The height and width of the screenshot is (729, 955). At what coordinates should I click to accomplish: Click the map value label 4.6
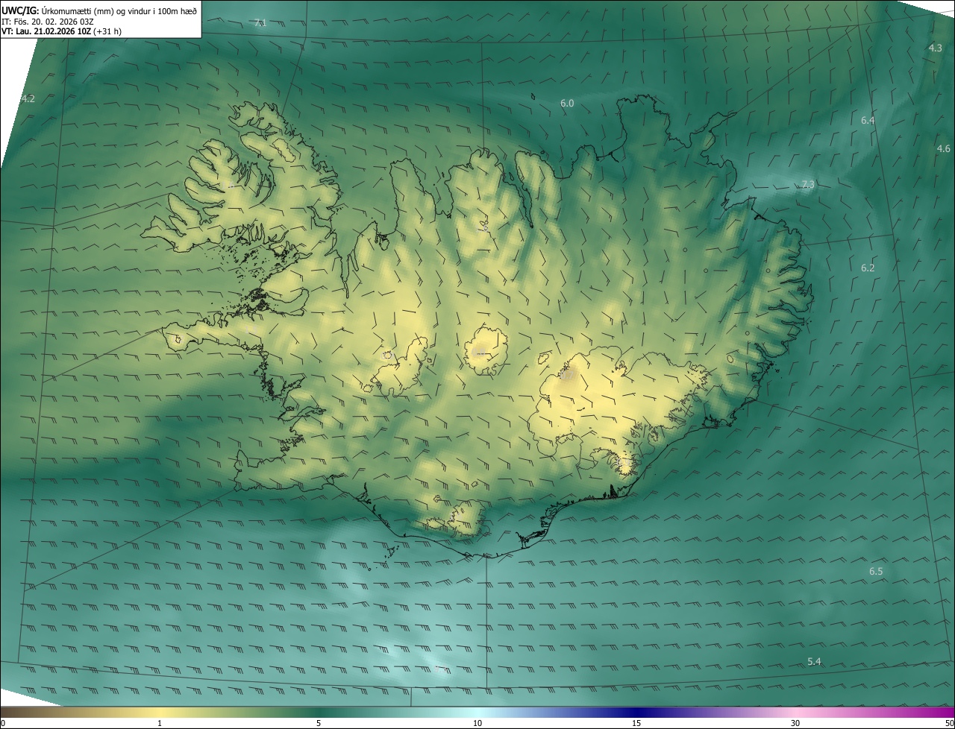coord(944,149)
